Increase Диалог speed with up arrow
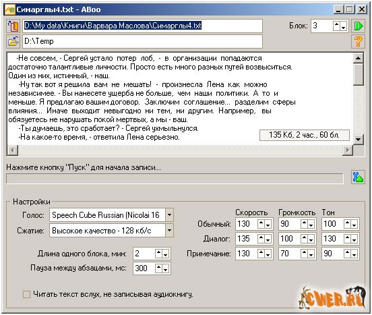372x315 pixels. pyautogui.click(x=261, y=239)
